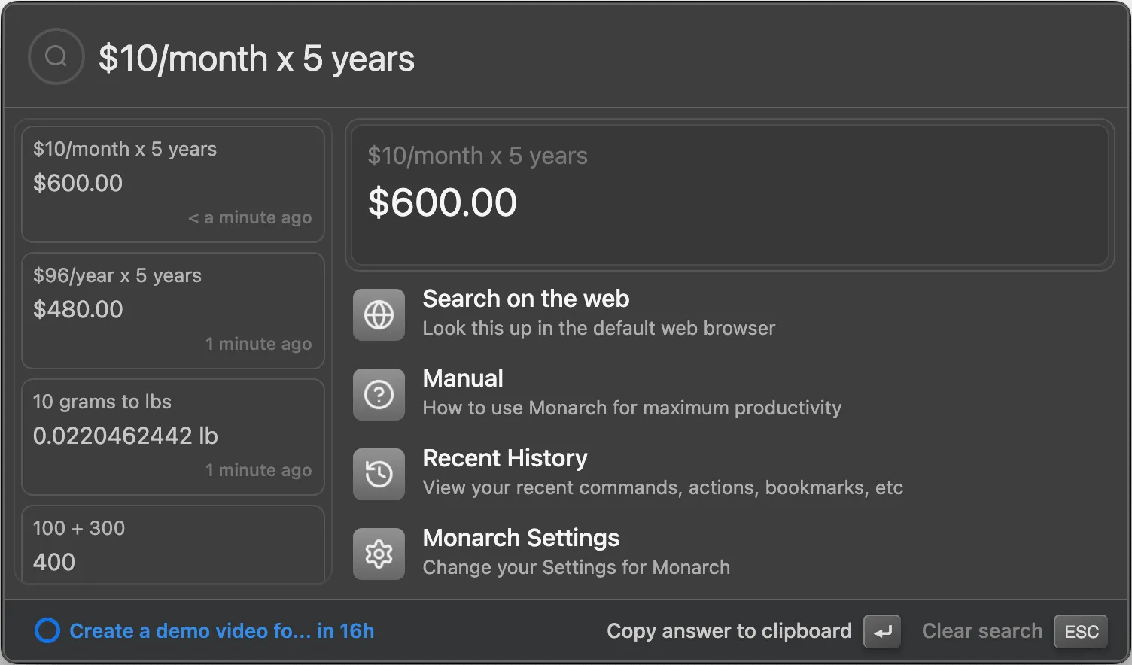Viewport: 1132px width, 665px height.
Task: Click the $600.00 answer panel
Action: click(728, 194)
